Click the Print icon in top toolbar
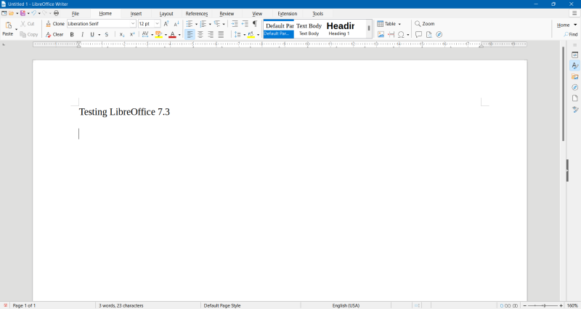Image resolution: width=581 pixels, height=309 pixels. 57,13
